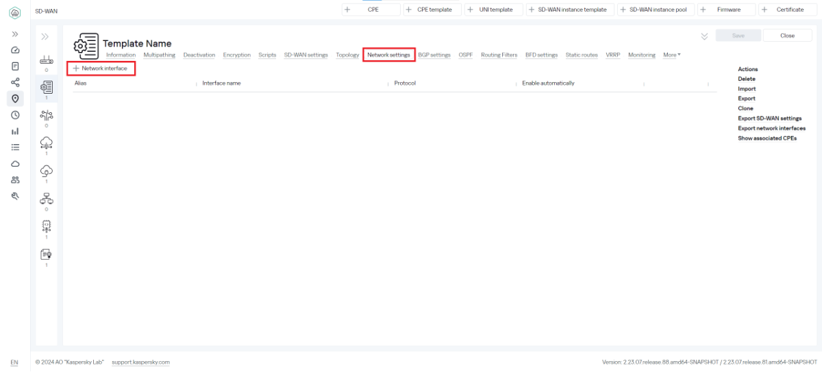
Task: Add a new CPE template
Action: point(432,10)
